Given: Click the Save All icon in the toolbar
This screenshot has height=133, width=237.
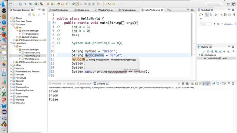Looking at the screenshot, I should coord(20,4).
